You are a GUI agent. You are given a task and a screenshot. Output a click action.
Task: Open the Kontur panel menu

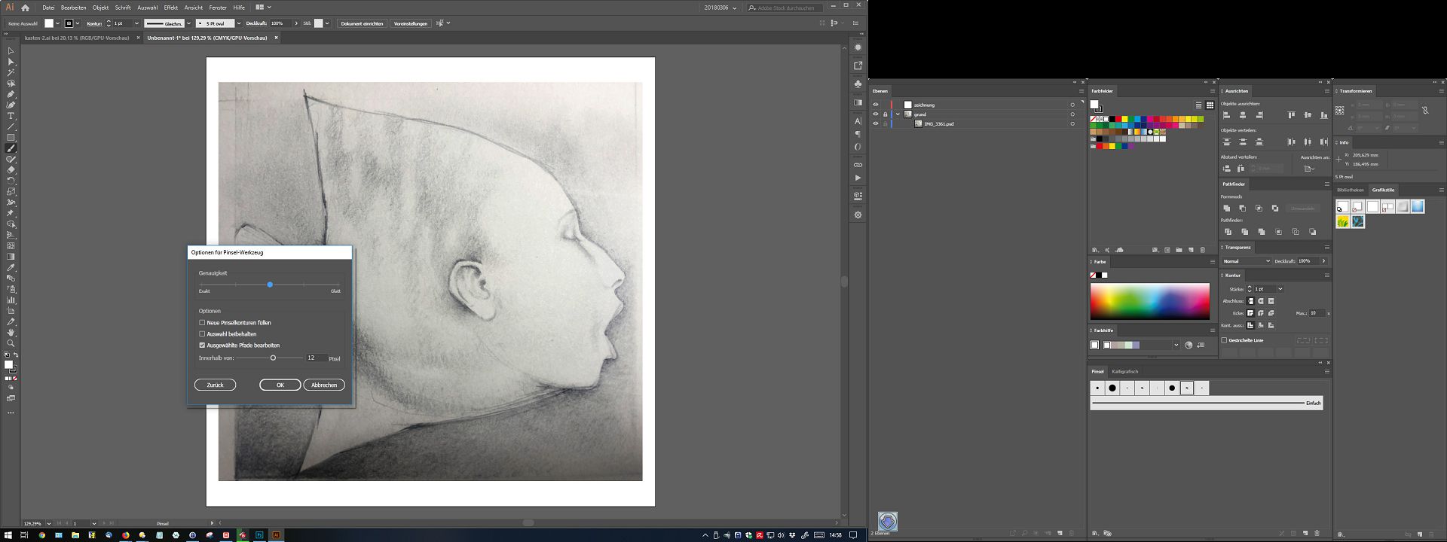pyautogui.click(x=1327, y=276)
